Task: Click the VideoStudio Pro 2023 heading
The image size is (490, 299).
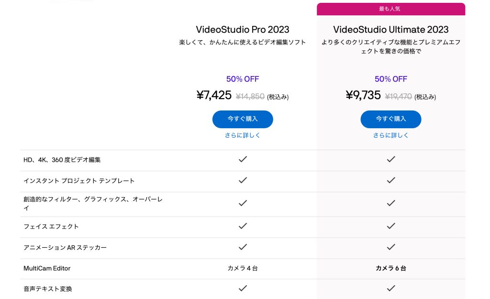Action: 243,30
